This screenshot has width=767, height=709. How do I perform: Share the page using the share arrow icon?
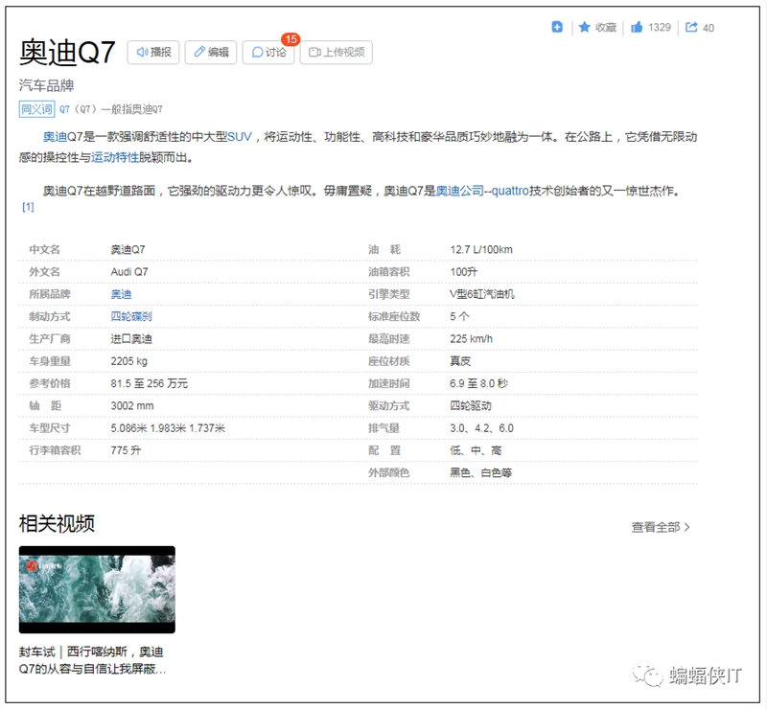[692, 27]
